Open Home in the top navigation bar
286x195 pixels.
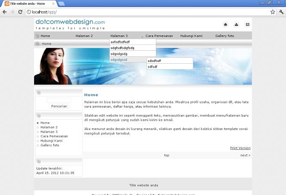[45, 36]
